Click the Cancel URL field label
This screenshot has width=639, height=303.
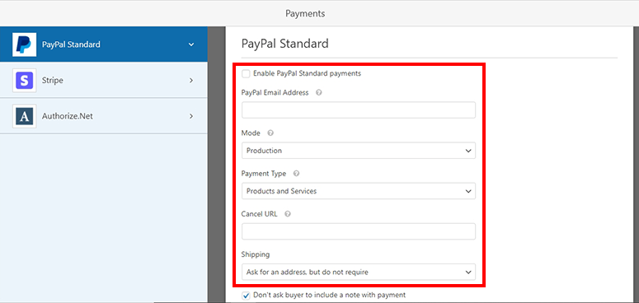pyautogui.click(x=259, y=214)
